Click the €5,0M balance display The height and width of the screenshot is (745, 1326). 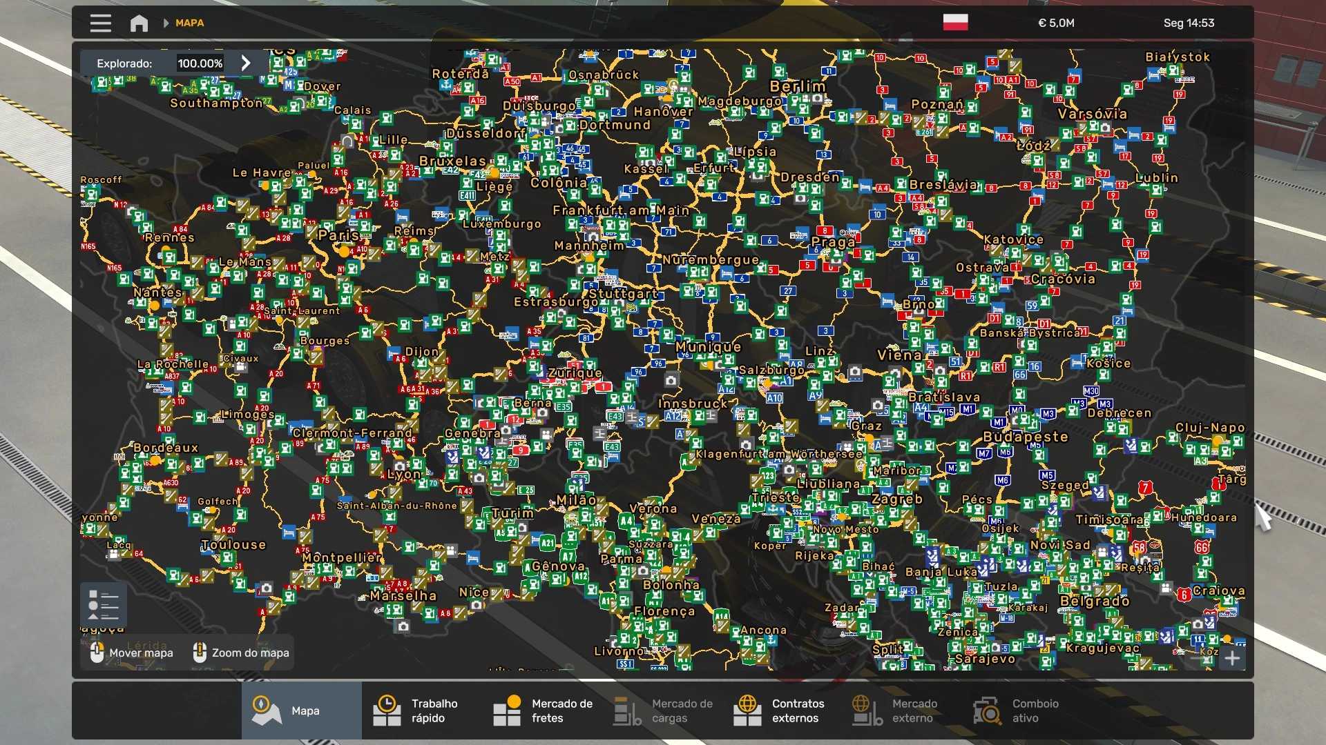[1056, 23]
